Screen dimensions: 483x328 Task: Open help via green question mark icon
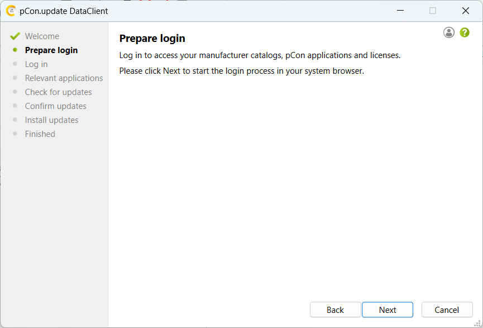(x=465, y=32)
